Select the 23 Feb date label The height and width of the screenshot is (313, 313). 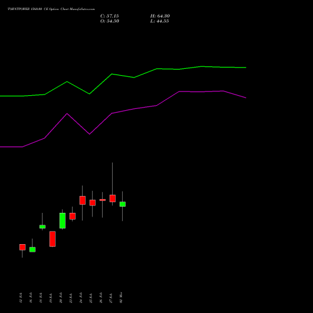coord(71,298)
